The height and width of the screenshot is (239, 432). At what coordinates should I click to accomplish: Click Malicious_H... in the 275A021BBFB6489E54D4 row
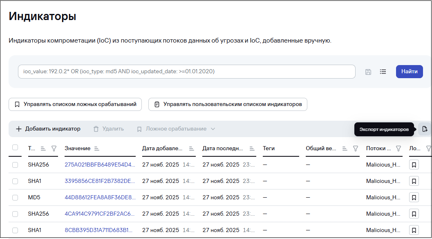click(x=383, y=165)
